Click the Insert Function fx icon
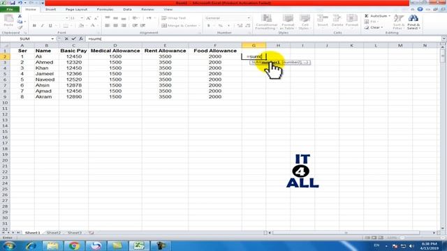Screen dimensions: 447x251 [81, 39]
